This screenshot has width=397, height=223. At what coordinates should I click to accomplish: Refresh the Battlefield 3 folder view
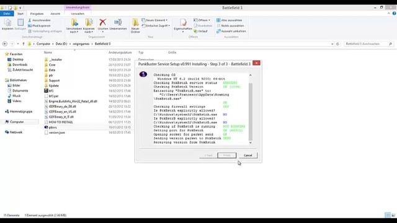(337, 44)
